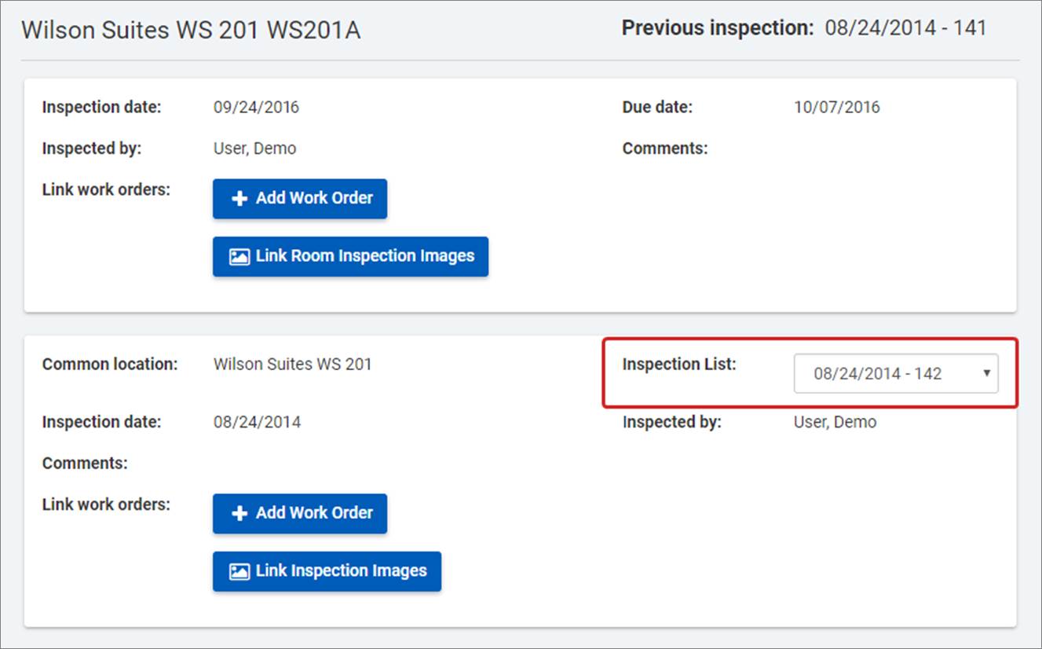Open the Inspection List dropdown
The width and height of the screenshot is (1042, 649).
[x=895, y=374]
